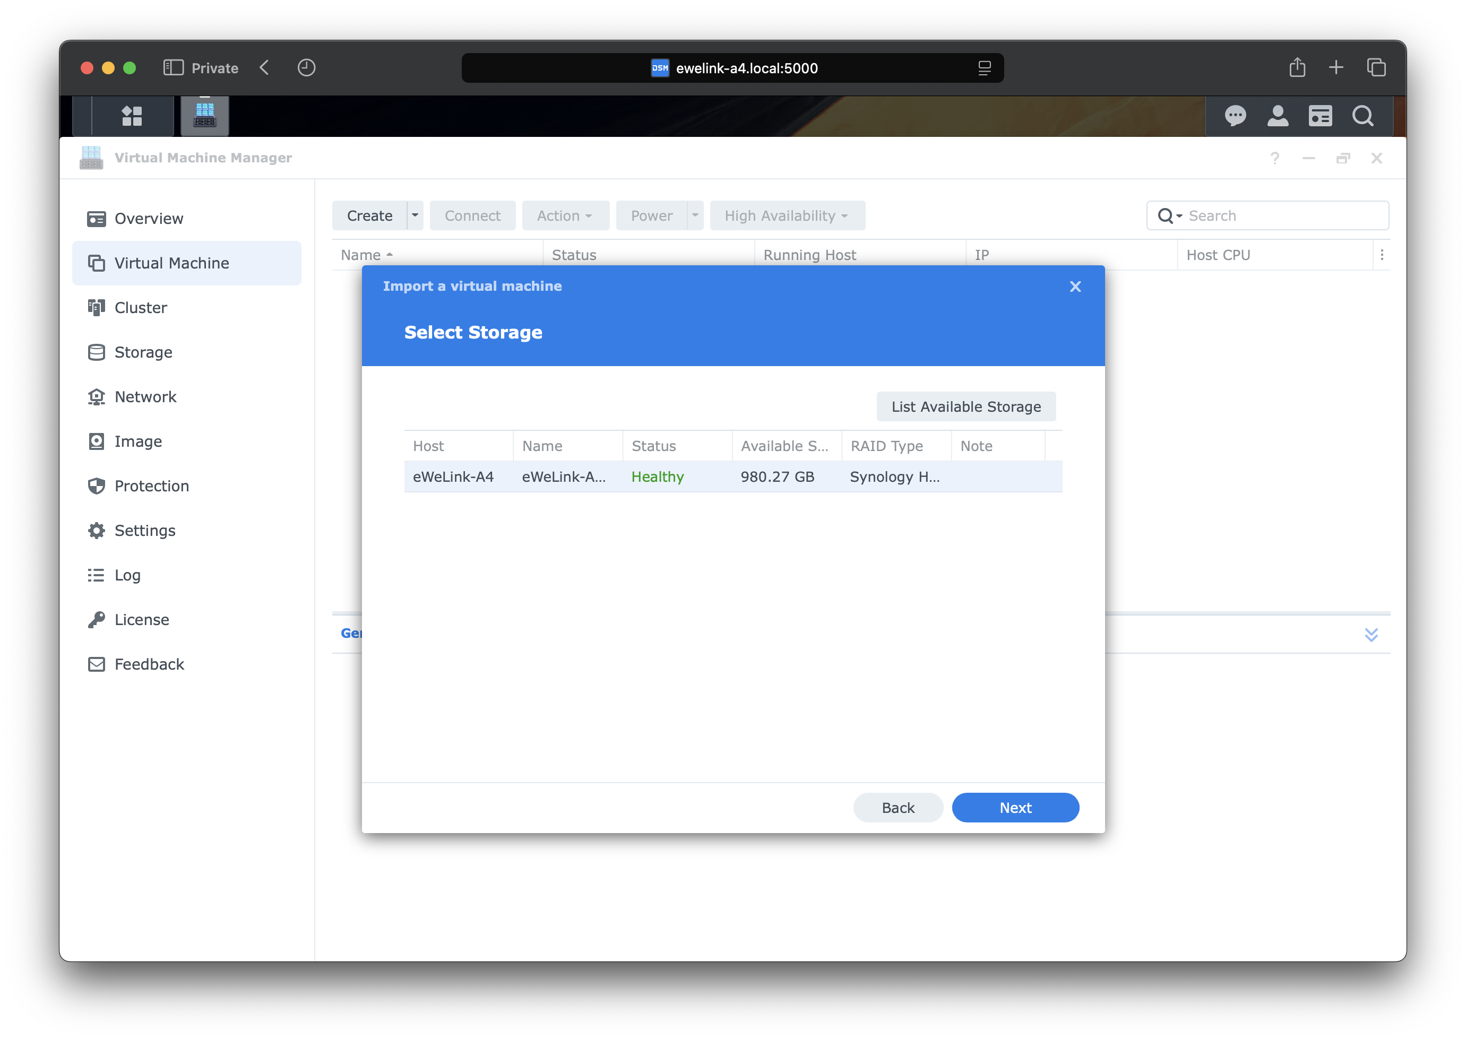Open the Network section in sidebar
Image resolution: width=1466 pixels, height=1040 pixels.
pos(145,396)
